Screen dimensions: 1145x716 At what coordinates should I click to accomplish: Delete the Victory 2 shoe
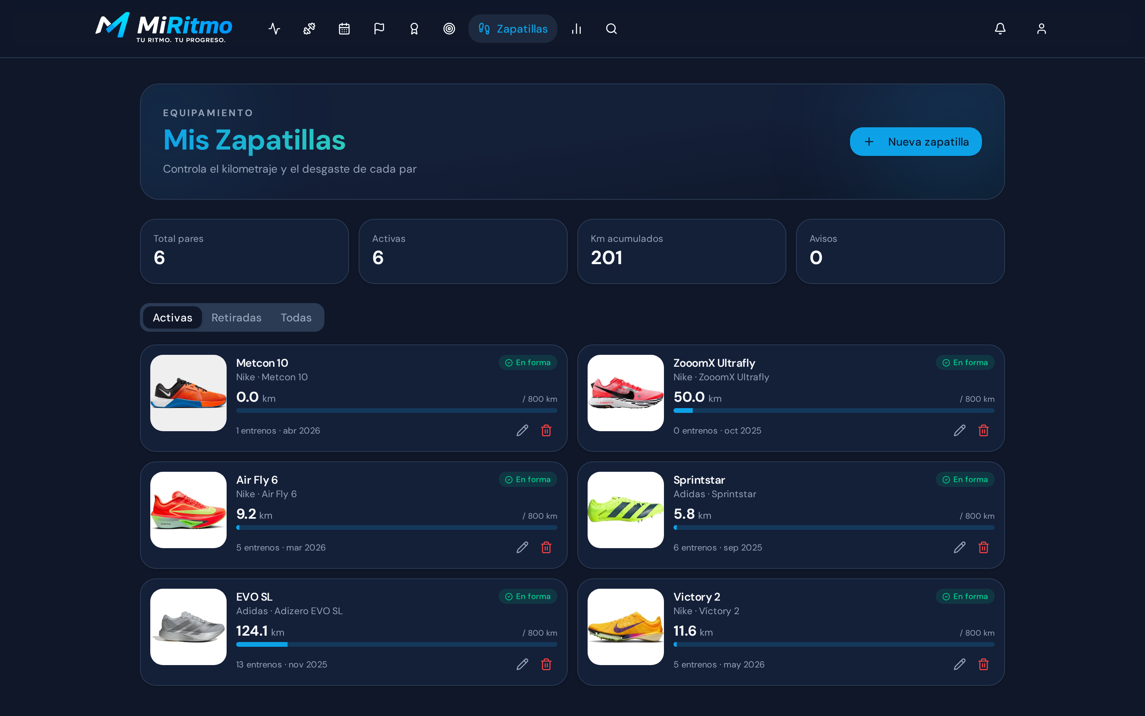[x=984, y=664]
